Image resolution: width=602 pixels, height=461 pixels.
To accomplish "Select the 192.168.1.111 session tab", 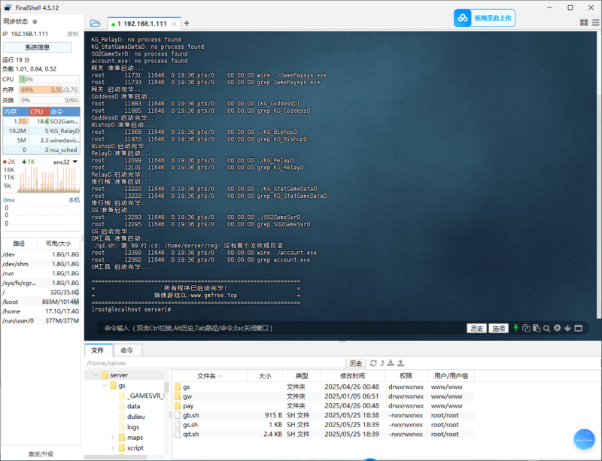I will (x=141, y=23).
